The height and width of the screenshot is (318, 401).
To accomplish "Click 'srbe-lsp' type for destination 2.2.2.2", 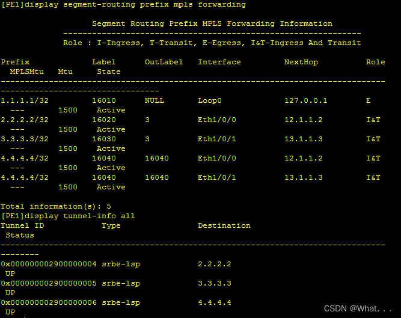I will coord(121,264).
